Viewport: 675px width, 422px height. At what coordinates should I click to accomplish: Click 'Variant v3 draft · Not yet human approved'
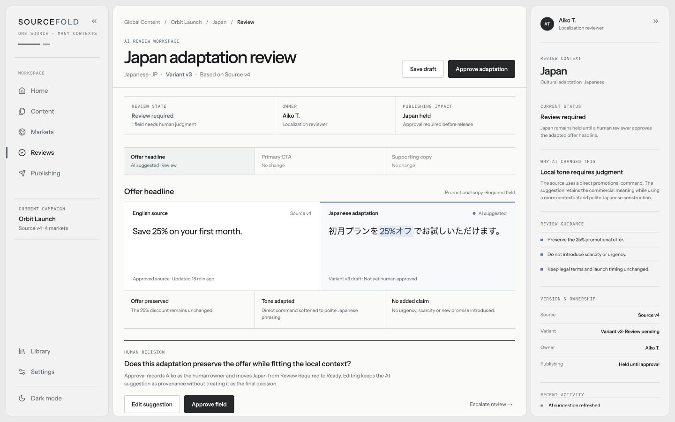tap(373, 279)
